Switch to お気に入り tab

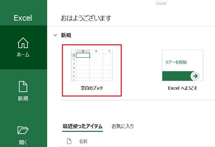click(x=122, y=126)
